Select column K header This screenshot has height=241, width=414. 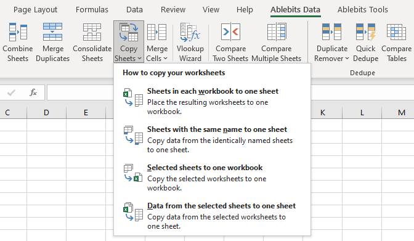(323, 113)
